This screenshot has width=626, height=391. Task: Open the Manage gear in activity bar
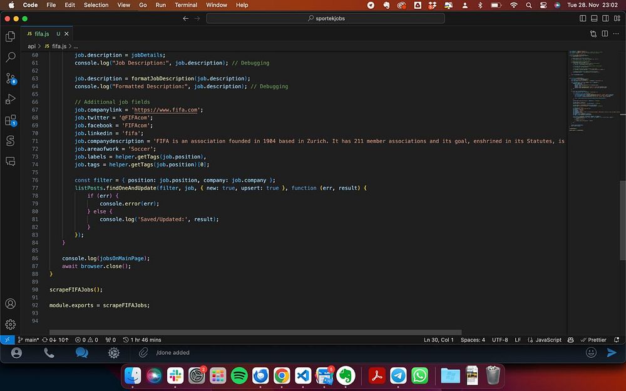click(x=10, y=324)
